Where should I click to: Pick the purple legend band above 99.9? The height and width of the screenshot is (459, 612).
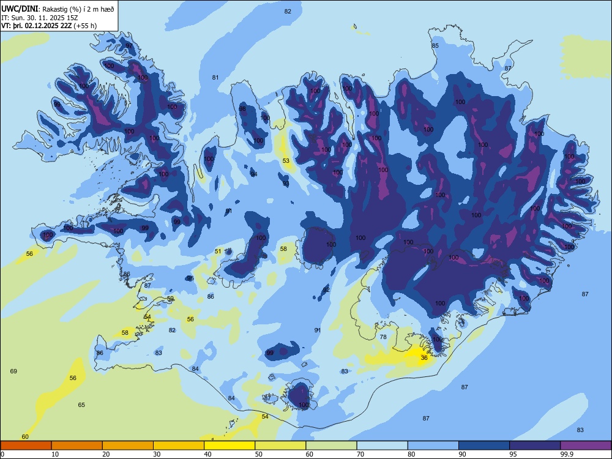coord(586,446)
